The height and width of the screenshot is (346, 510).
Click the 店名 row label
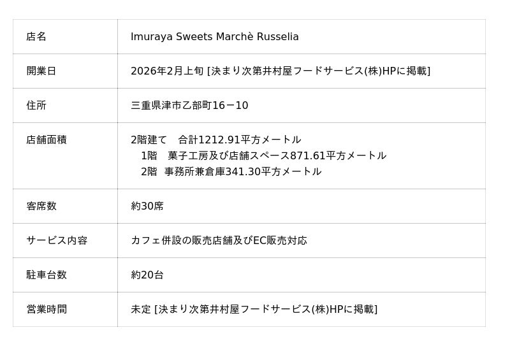(x=36, y=37)
